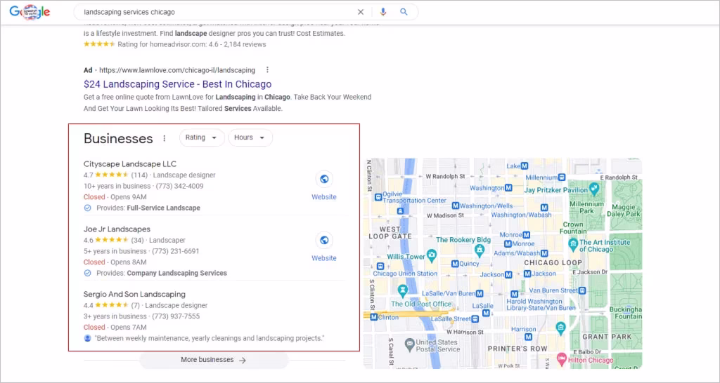720x383 pixels.
Task: Click the lawnlove.com ad URL
Action: coord(177,70)
